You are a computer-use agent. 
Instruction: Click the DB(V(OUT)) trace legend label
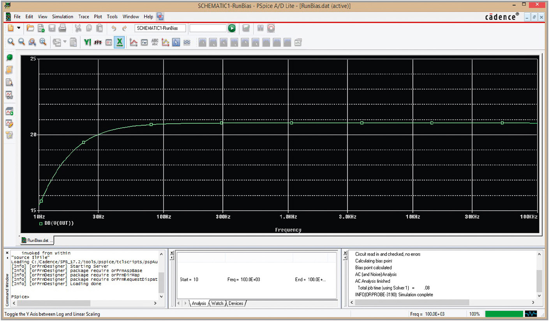(x=59, y=223)
